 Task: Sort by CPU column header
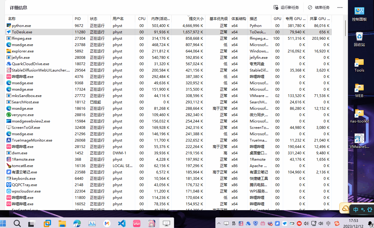point(141,19)
